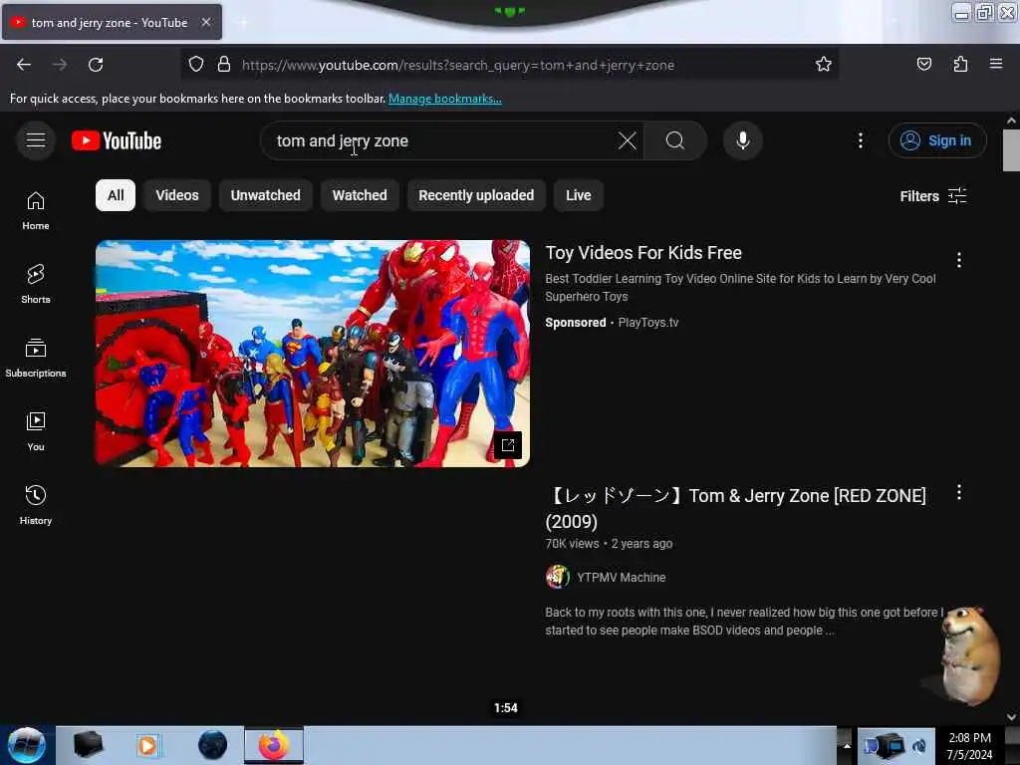Image resolution: width=1020 pixels, height=765 pixels.
Task: Close the tom and jerry zone tab
Action: (x=205, y=22)
